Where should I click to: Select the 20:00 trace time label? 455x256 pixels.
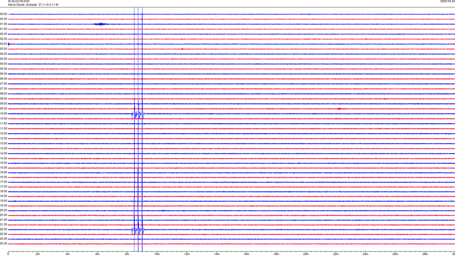3,210
